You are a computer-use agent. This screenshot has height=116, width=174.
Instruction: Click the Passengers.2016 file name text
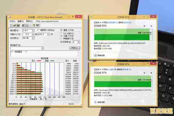[125, 90]
